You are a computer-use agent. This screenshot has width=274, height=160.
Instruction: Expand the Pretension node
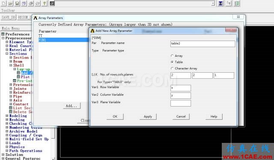click(11, 85)
